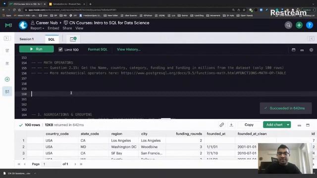
Task: Collapse the right panel arrow
Action: pos(312,39)
